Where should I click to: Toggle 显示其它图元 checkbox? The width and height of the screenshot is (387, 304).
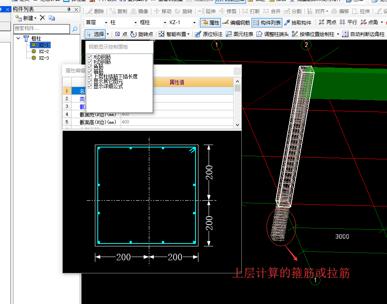tap(90, 82)
